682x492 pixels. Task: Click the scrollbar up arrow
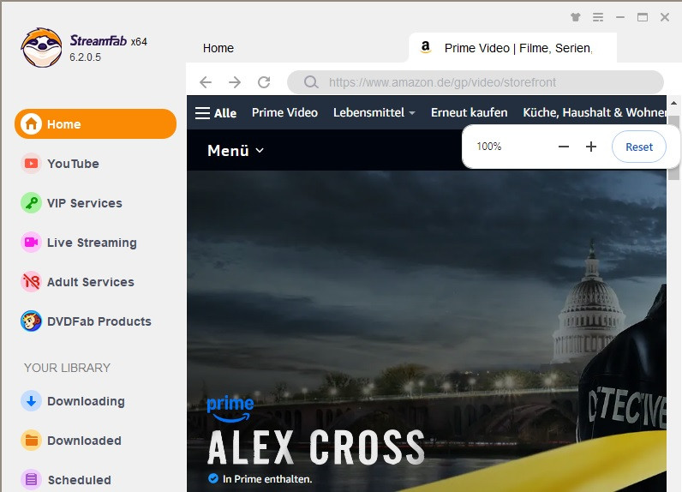pyautogui.click(x=673, y=104)
